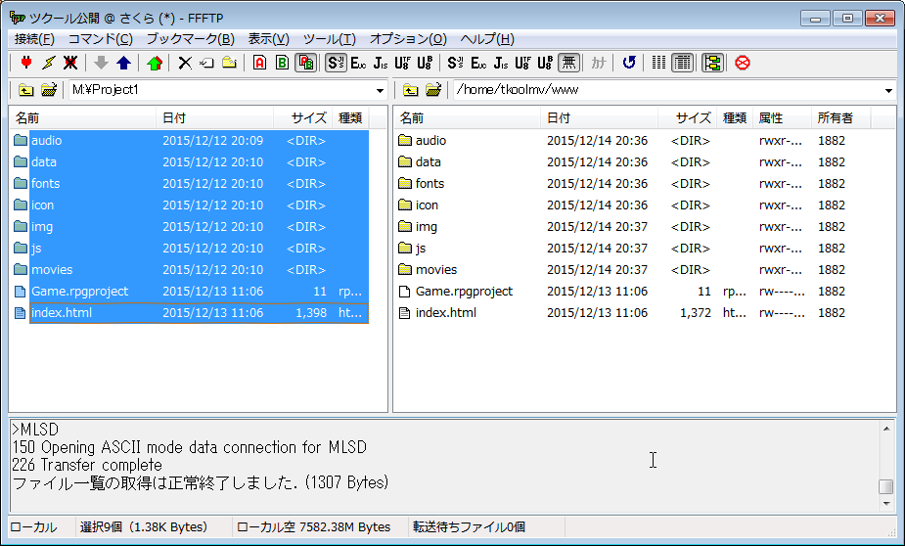This screenshot has height=546, width=905.
Task: Click the log pane scrollbar thumb
Action: point(886,486)
